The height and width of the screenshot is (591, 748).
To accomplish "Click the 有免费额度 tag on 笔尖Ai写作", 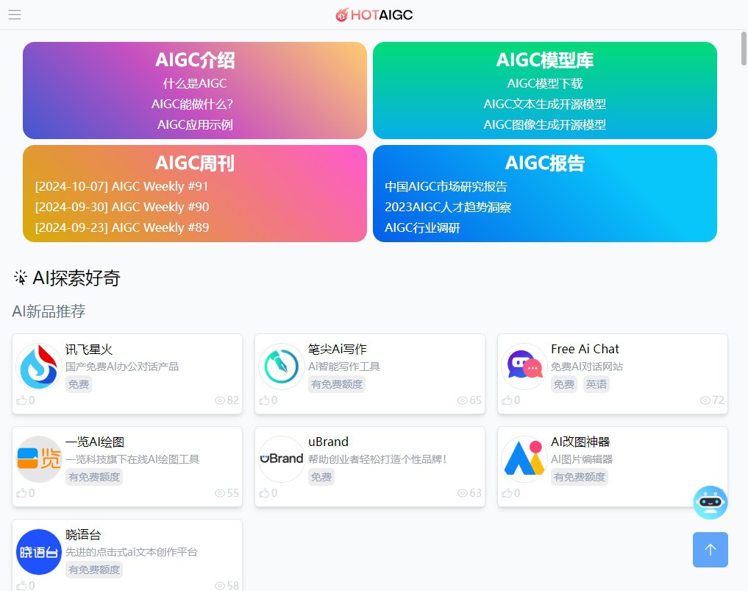I will pos(337,384).
